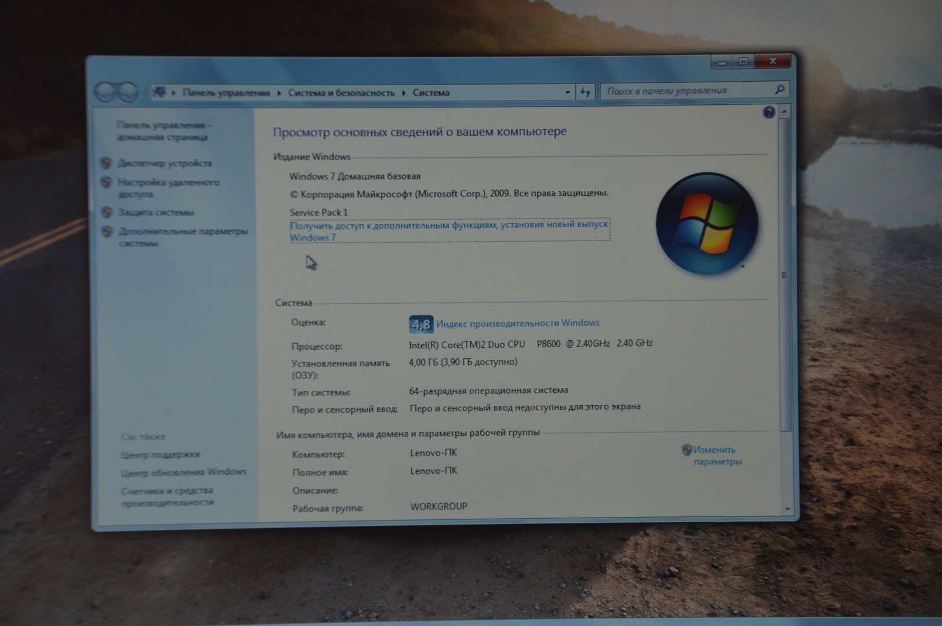Click the link to get new Windows 7 edition
942x626 pixels.
pos(450,231)
